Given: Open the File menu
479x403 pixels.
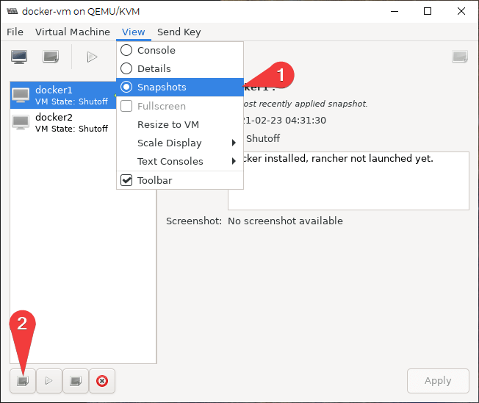Looking at the screenshot, I should click(x=15, y=32).
